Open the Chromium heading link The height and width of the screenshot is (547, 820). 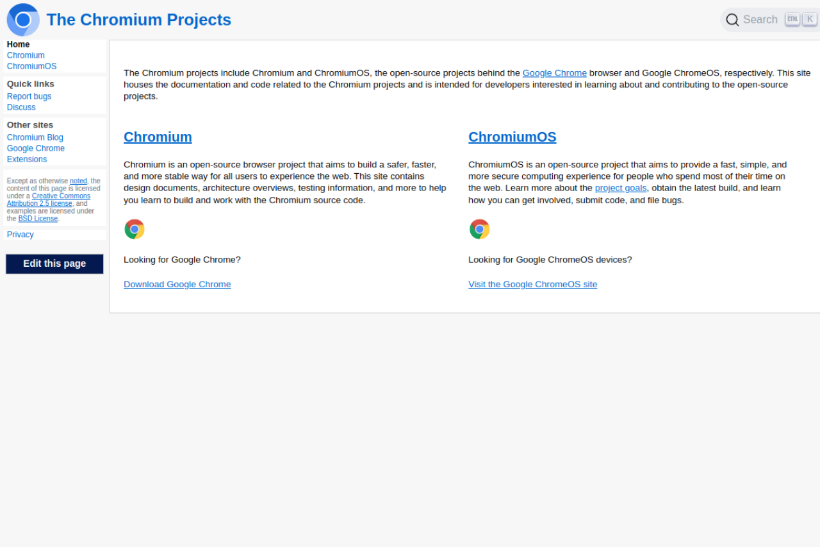click(158, 137)
